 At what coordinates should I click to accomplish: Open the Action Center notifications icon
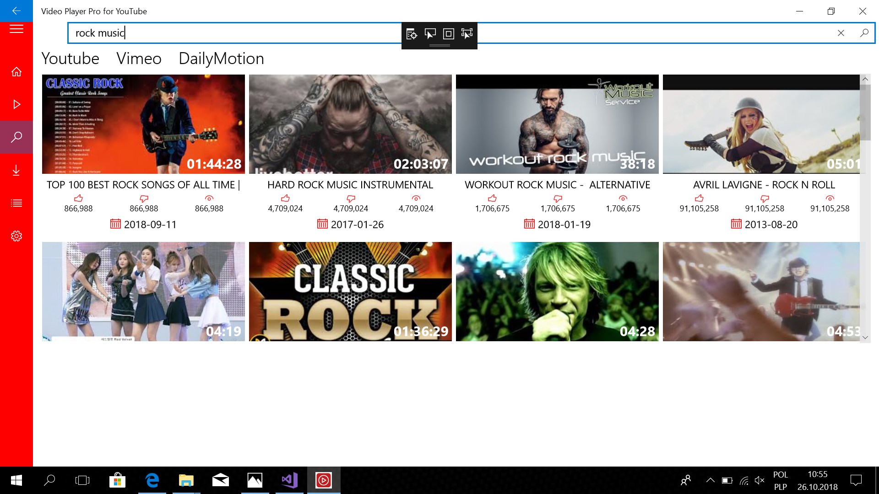tap(856, 480)
